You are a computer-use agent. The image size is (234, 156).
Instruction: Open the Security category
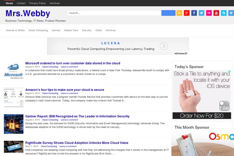(87, 30)
